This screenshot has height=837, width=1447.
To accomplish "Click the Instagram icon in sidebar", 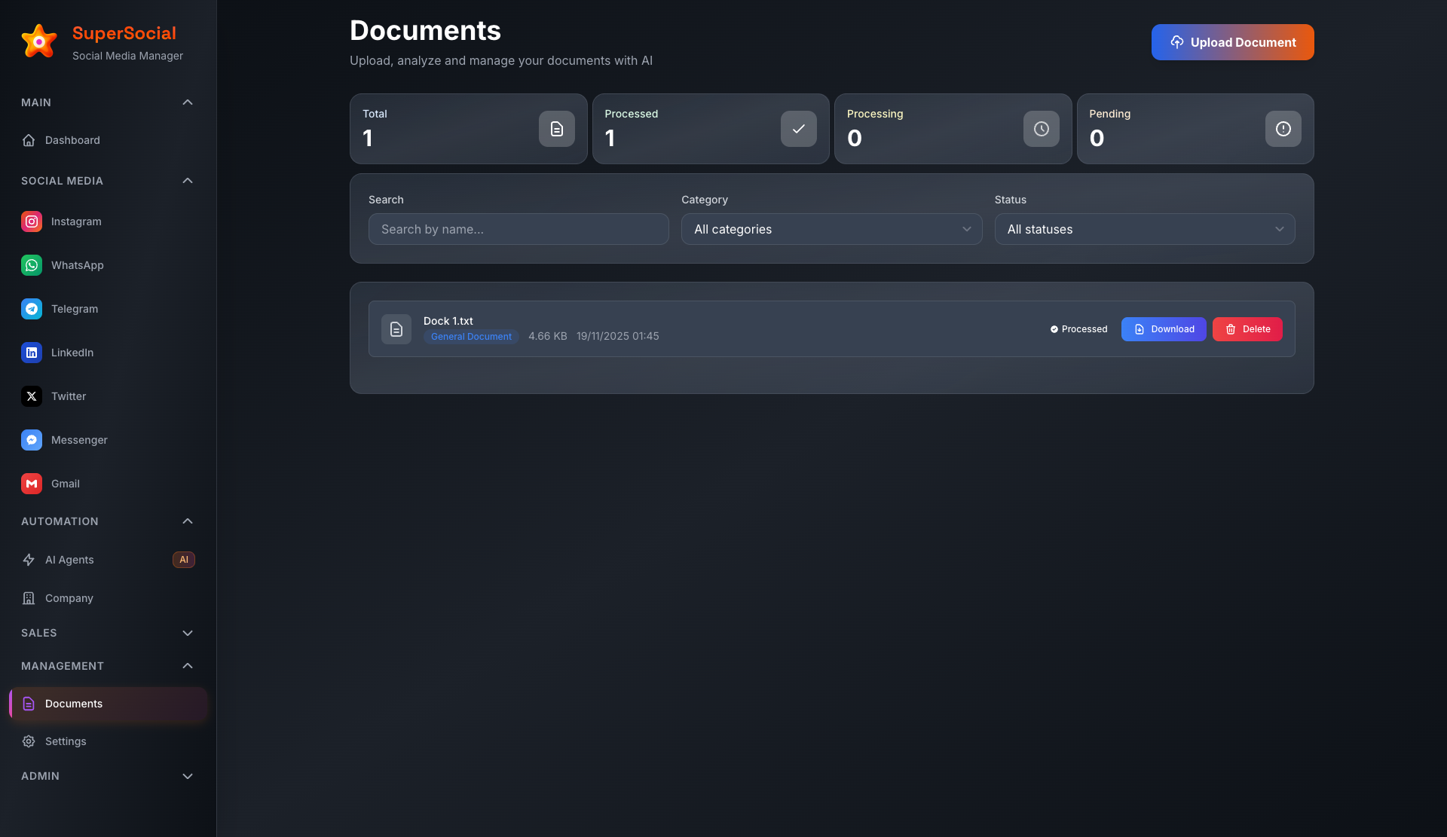I will 32,221.
